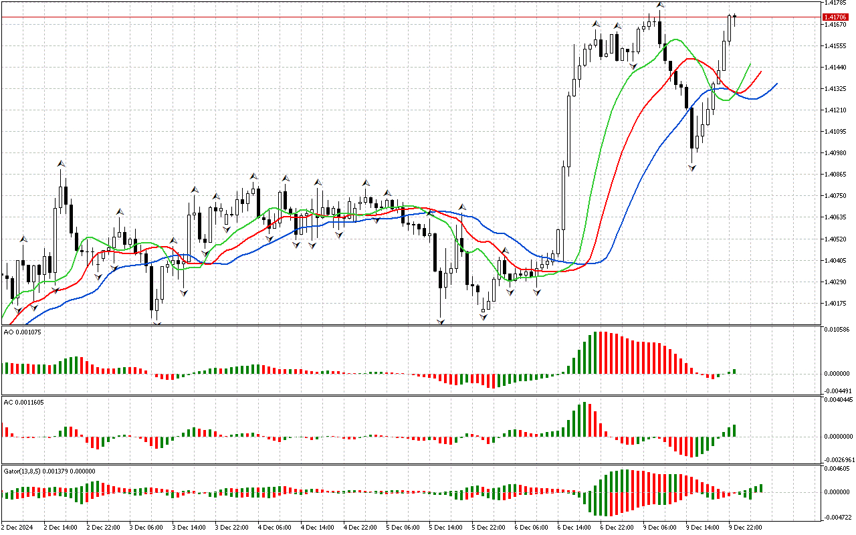Select the 6 Dec 22:00 time label
Screen dimensions: 856x535
click(619, 527)
